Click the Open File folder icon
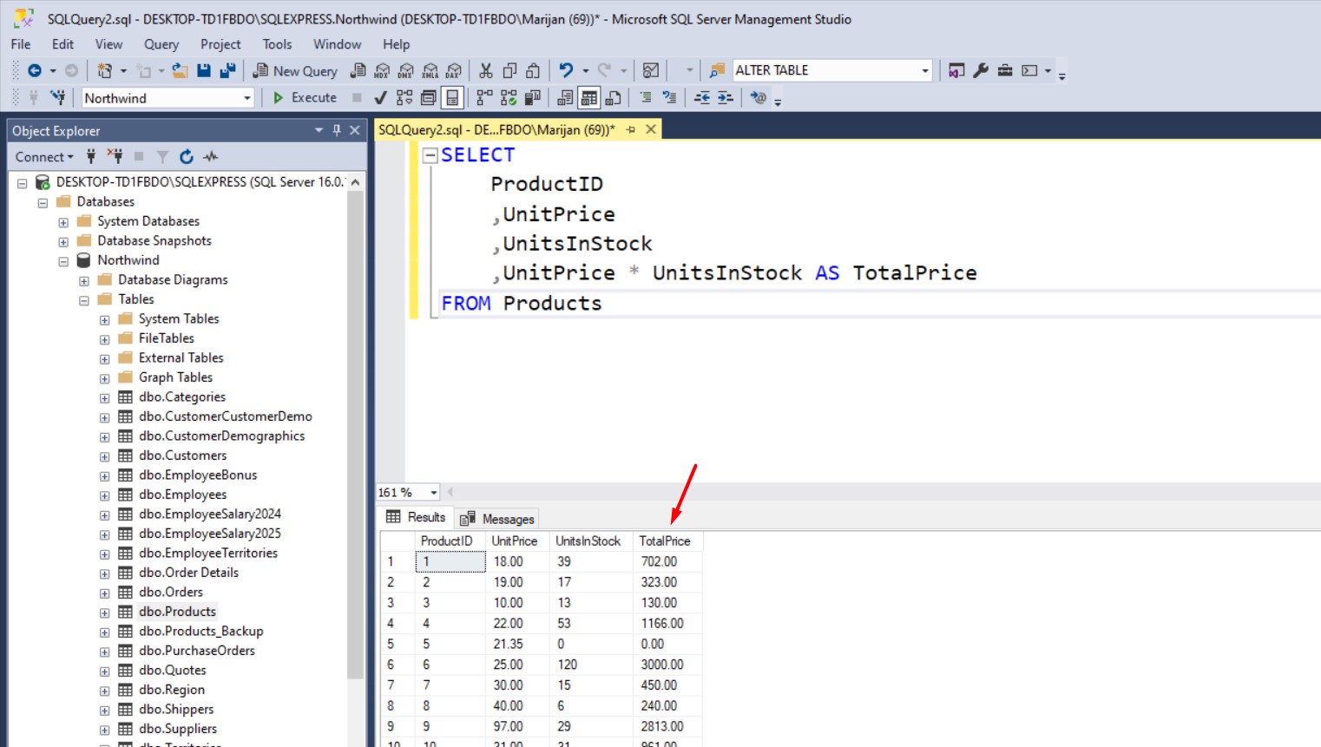This screenshot has width=1321, height=747. 180,70
